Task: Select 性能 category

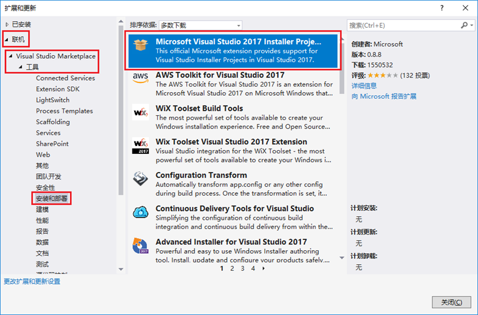Action: (x=42, y=220)
